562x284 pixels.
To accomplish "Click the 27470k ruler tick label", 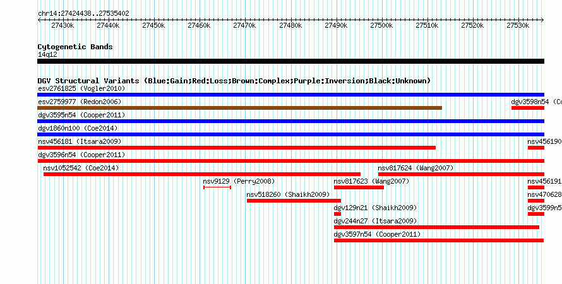I will point(245,26).
